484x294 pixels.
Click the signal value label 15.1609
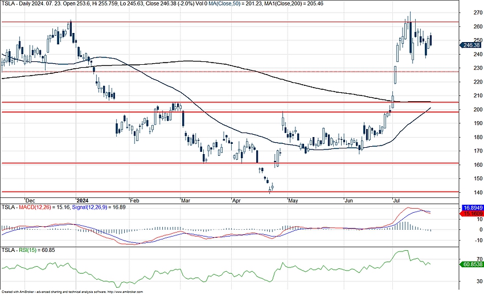[472, 214]
